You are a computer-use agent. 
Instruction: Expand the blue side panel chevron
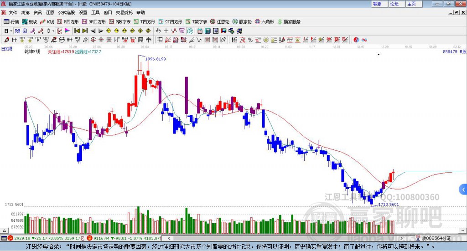pyautogui.click(x=463, y=189)
